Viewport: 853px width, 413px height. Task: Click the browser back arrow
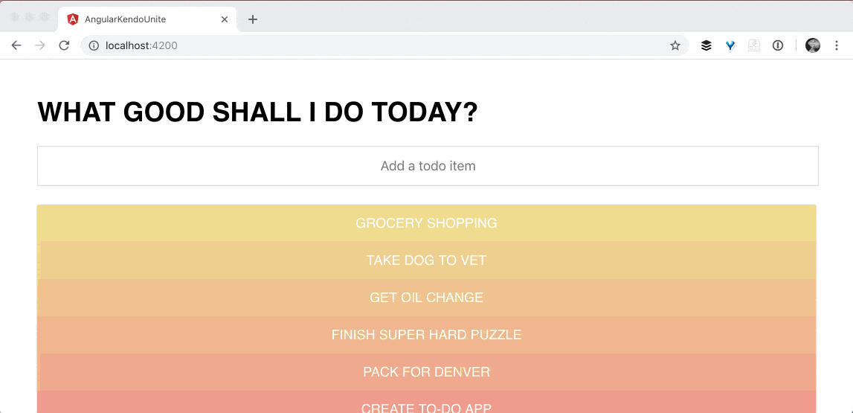coord(16,45)
